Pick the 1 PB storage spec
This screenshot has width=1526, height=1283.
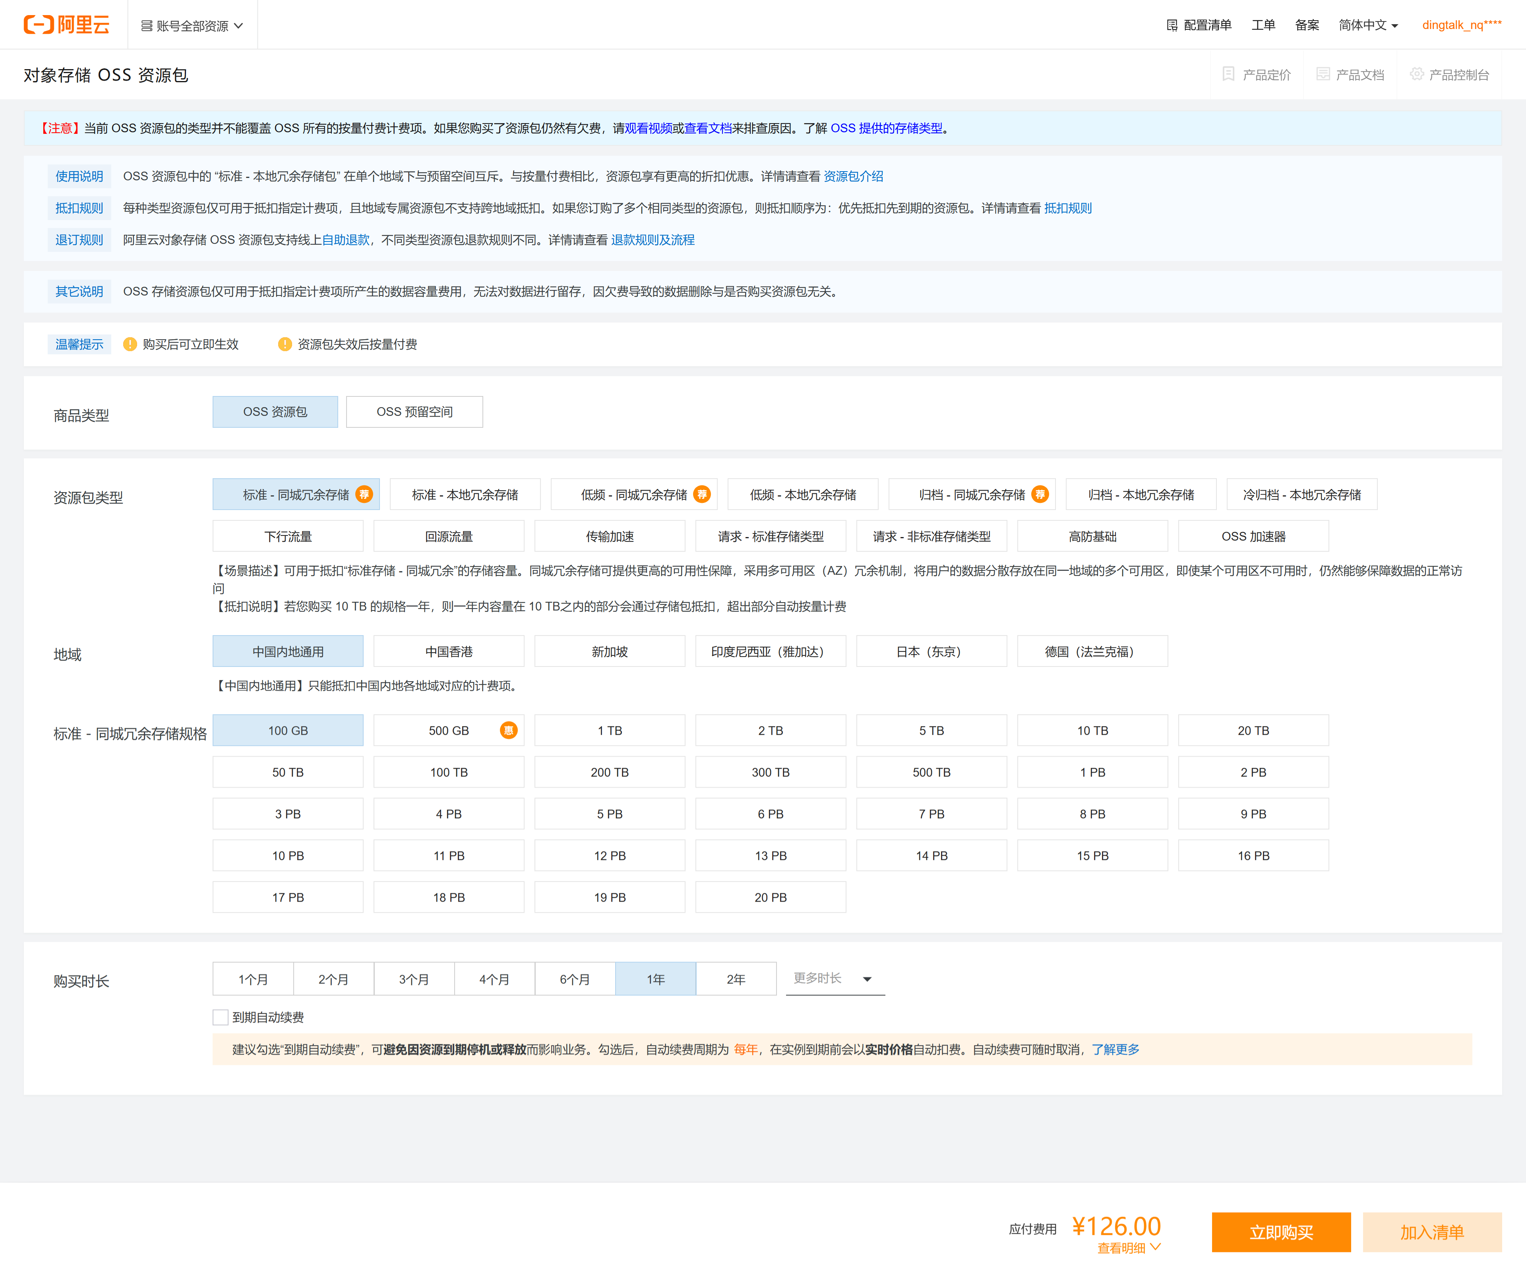pos(1093,773)
